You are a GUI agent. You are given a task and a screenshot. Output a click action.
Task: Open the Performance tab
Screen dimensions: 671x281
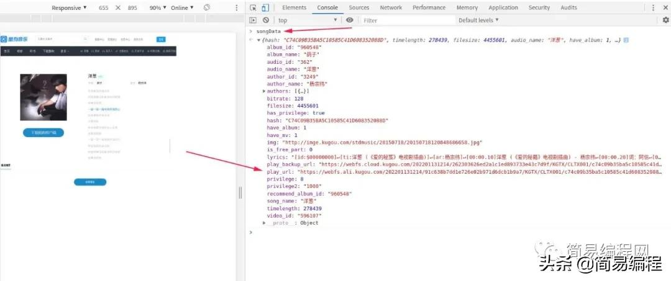429,7
